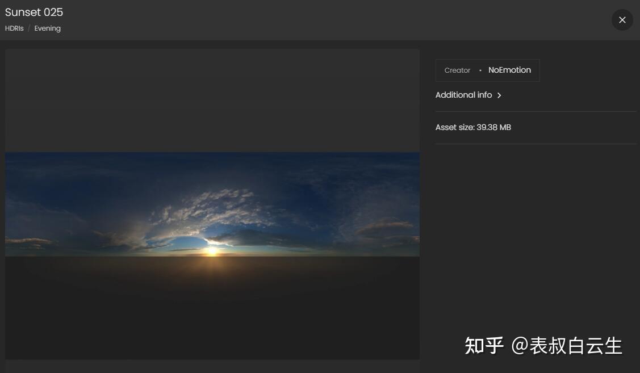640x373 pixels.
Task: Select the X dismiss icon for the asset view
Action: (622, 20)
